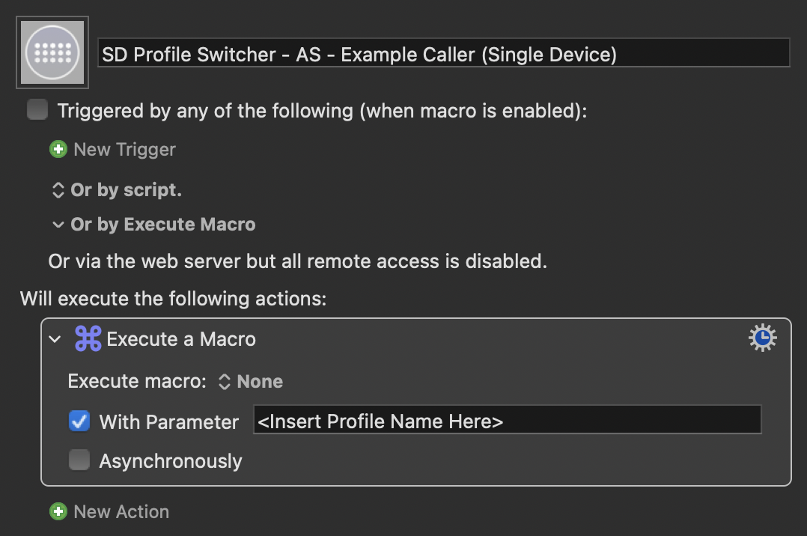Screen dimensions: 807x536
Task: Click the macro's Stream Deck icon image
Action: 52,52
